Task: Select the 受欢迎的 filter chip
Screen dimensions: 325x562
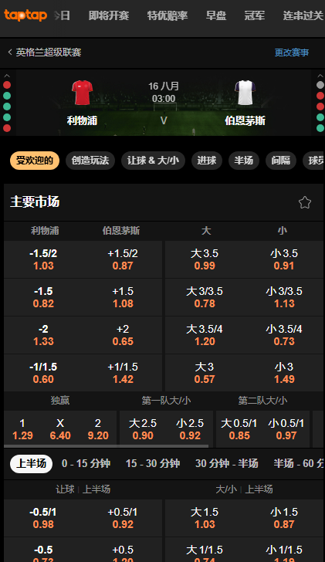Action: (x=35, y=161)
